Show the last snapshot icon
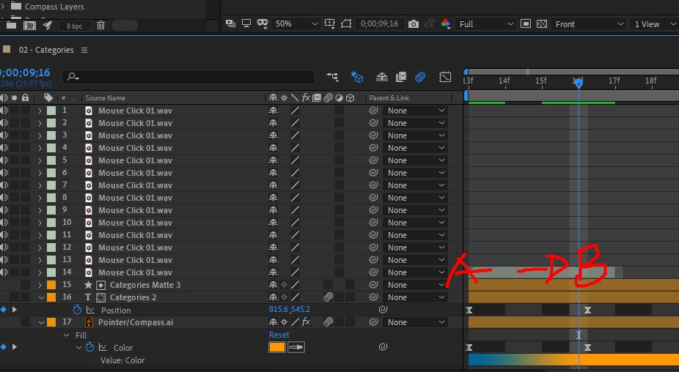The image size is (679, 372). tap(429, 23)
